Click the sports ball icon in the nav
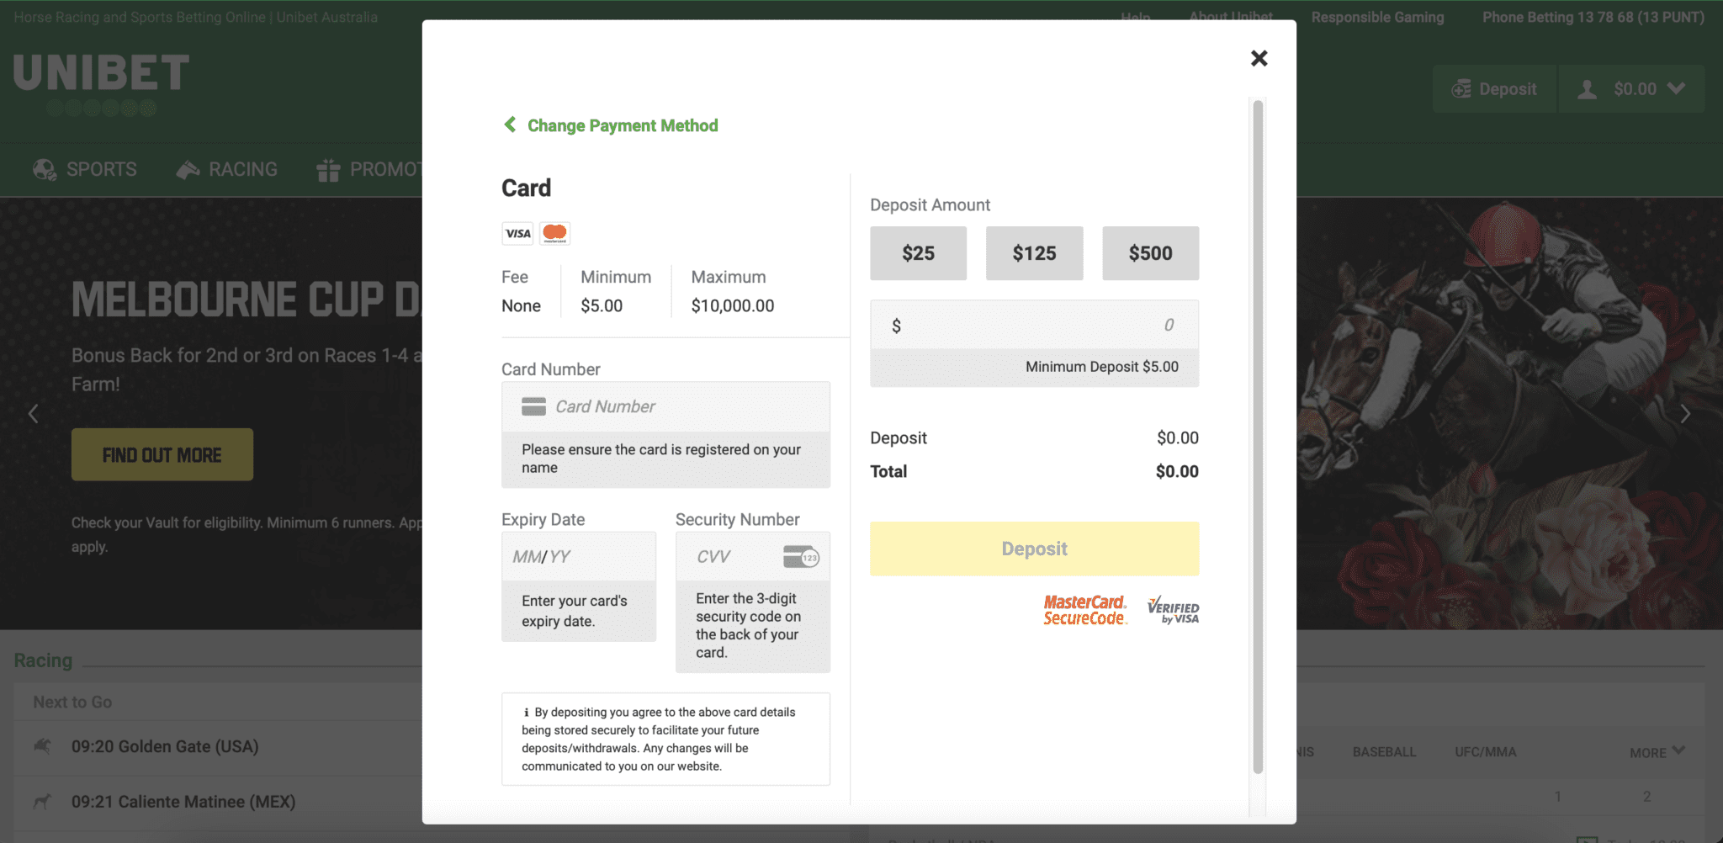1723x843 pixels. (45, 170)
